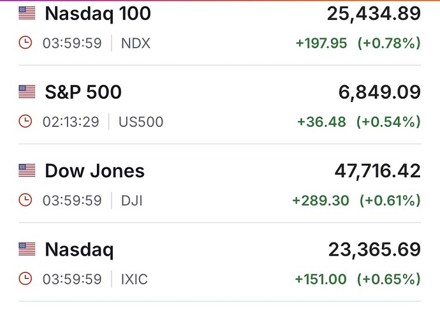440x310 pixels.
Task: Click the Nasdaq change +151.00
Action: [x=321, y=279]
